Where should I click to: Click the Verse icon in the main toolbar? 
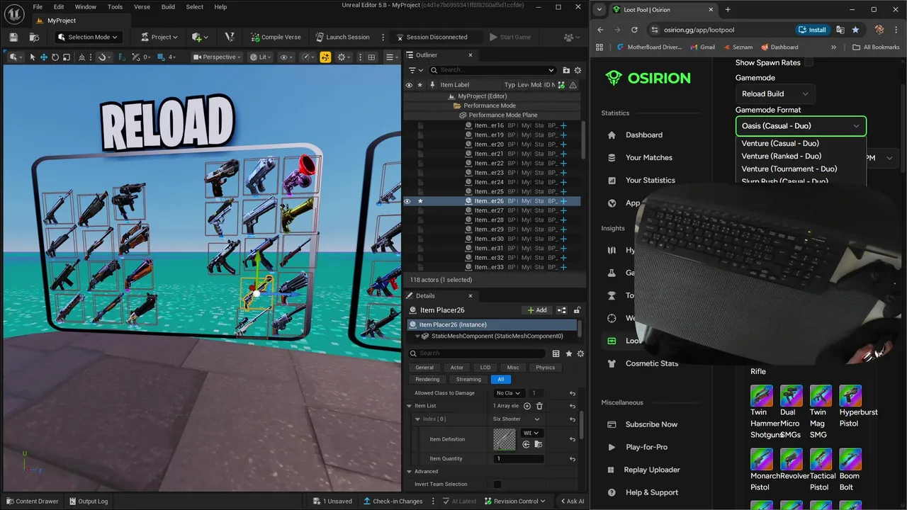pos(229,37)
